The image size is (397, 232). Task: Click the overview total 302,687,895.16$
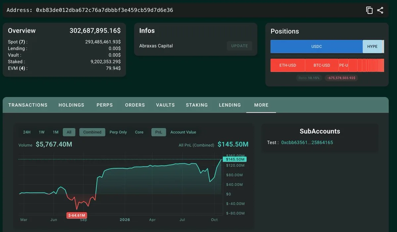pos(95,31)
